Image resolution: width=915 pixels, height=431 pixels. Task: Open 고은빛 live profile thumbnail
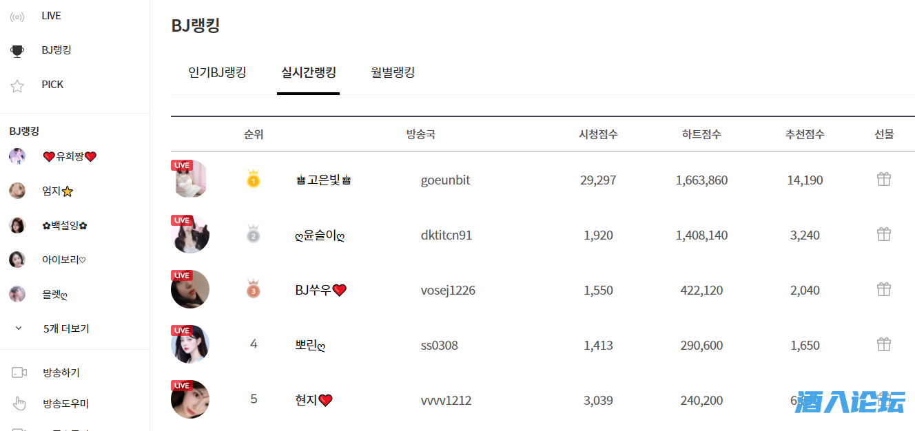click(x=189, y=179)
